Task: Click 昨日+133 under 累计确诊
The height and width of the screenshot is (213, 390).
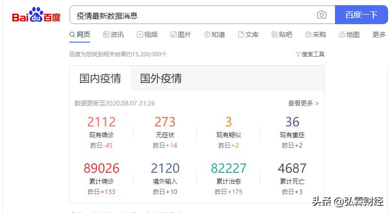Action: [x=102, y=192]
